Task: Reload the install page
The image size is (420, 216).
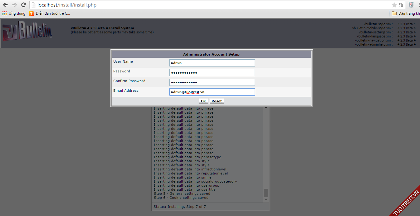Action: [23, 5]
